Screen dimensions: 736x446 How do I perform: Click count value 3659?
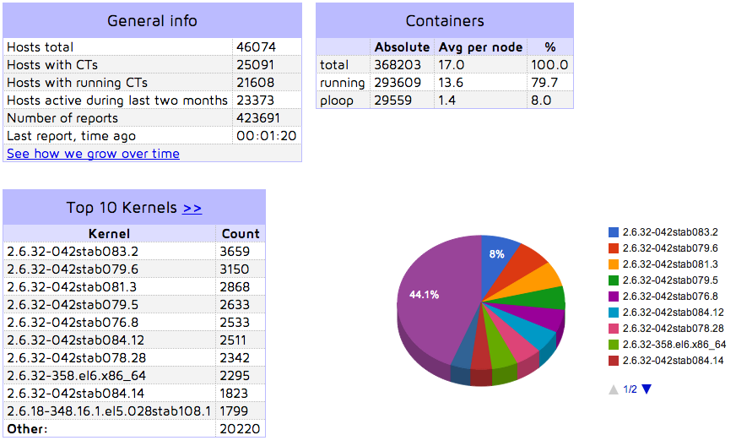(235, 252)
